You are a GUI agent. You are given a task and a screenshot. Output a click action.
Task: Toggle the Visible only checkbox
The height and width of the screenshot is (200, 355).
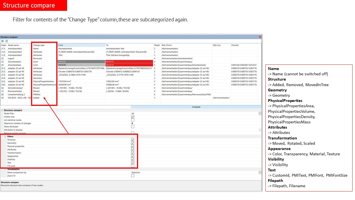[133, 117]
